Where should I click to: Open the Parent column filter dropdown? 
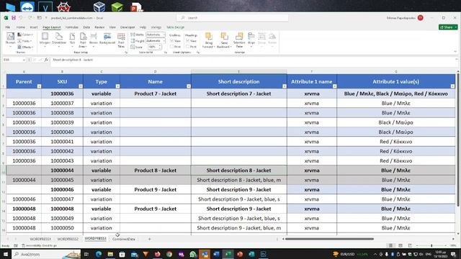click(39, 86)
